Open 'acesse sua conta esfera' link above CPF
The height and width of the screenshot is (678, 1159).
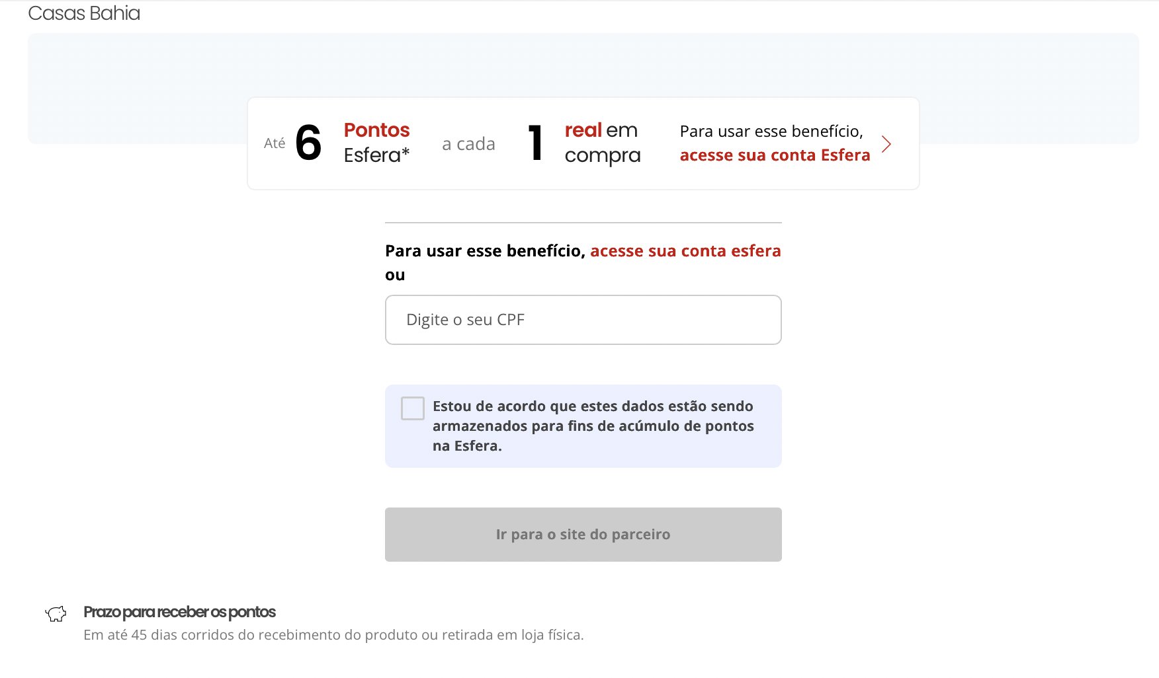(x=685, y=251)
